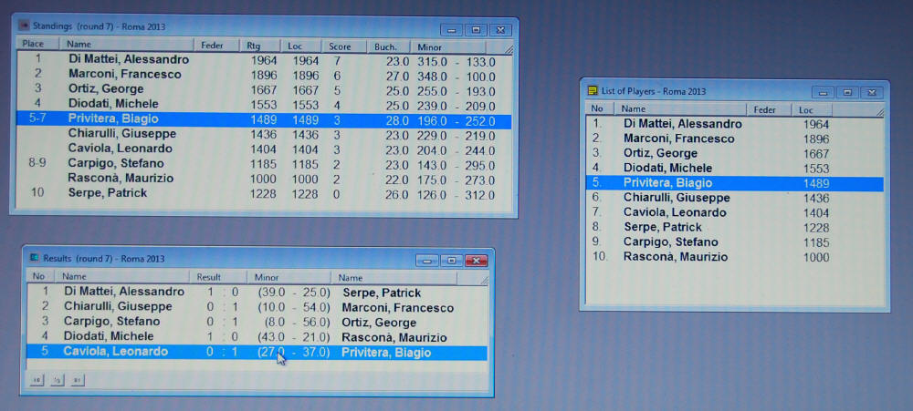The height and width of the screenshot is (411, 913).
Task: Click the Results window title icon
Action: [x=35, y=258]
